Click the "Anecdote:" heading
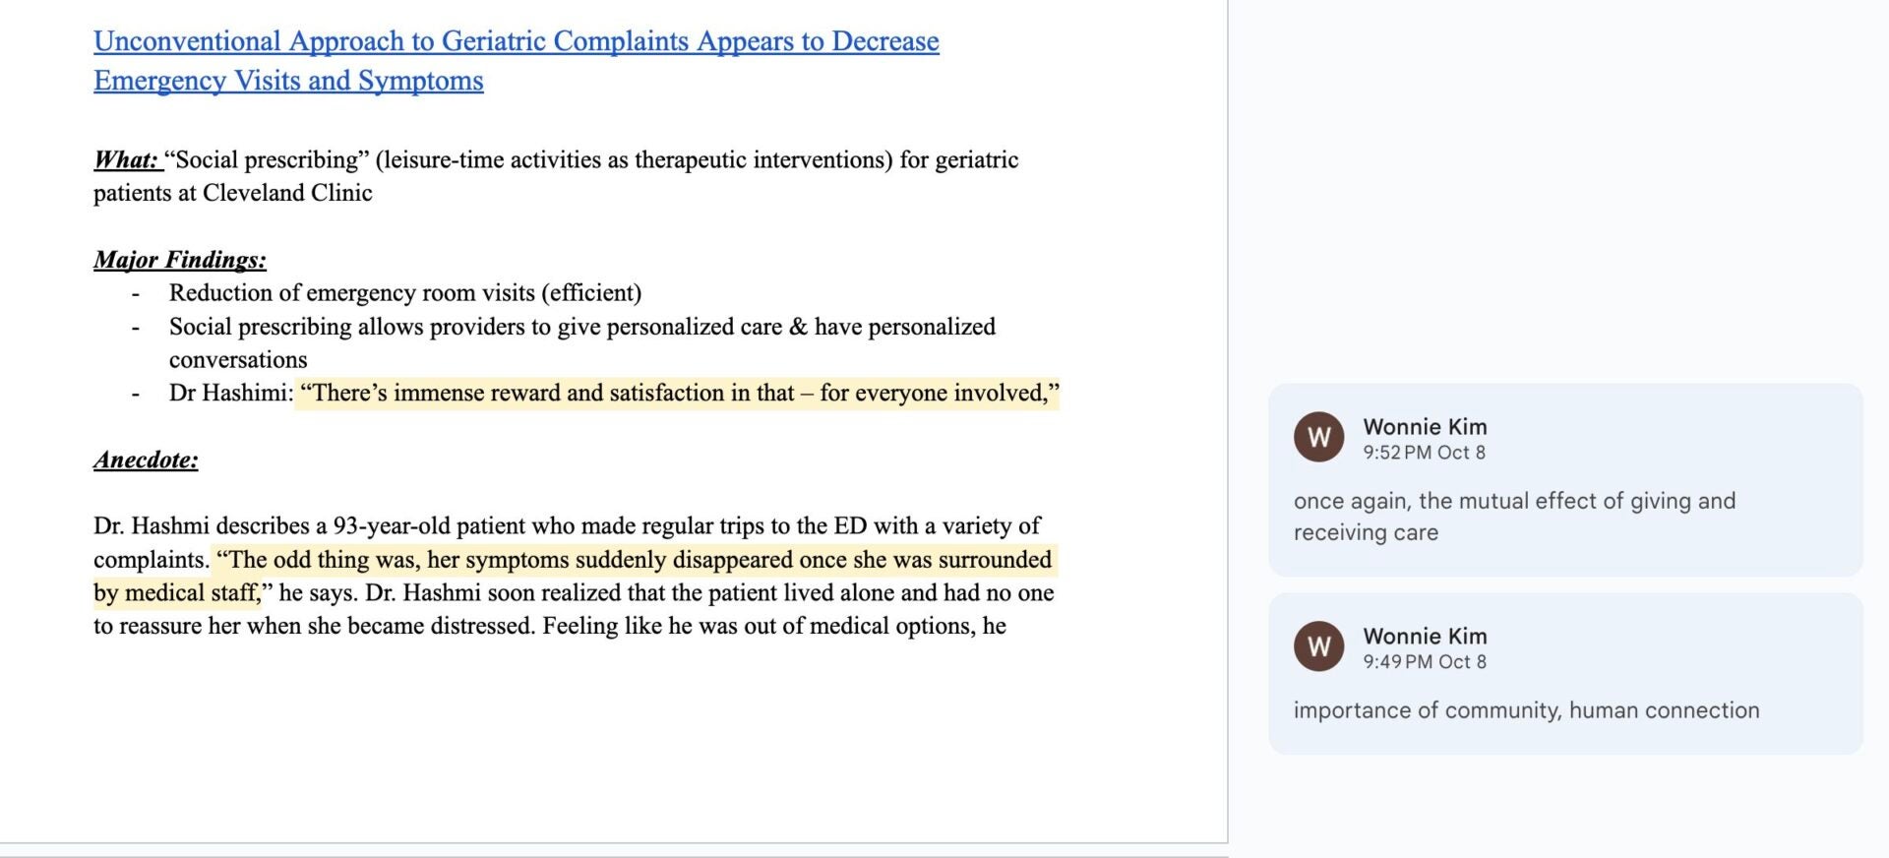 [146, 460]
